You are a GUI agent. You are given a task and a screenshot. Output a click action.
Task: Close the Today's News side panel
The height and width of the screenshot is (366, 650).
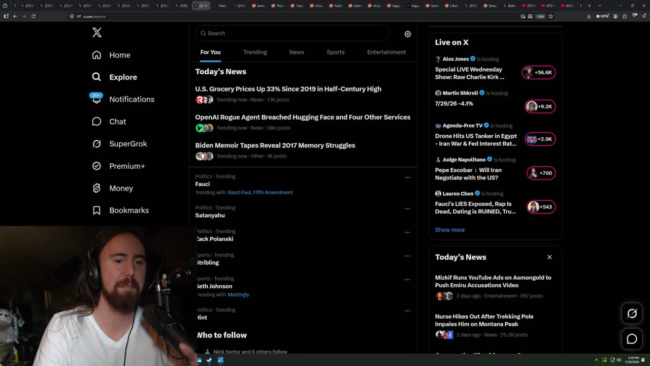pyautogui.click(x=549, y=257)
